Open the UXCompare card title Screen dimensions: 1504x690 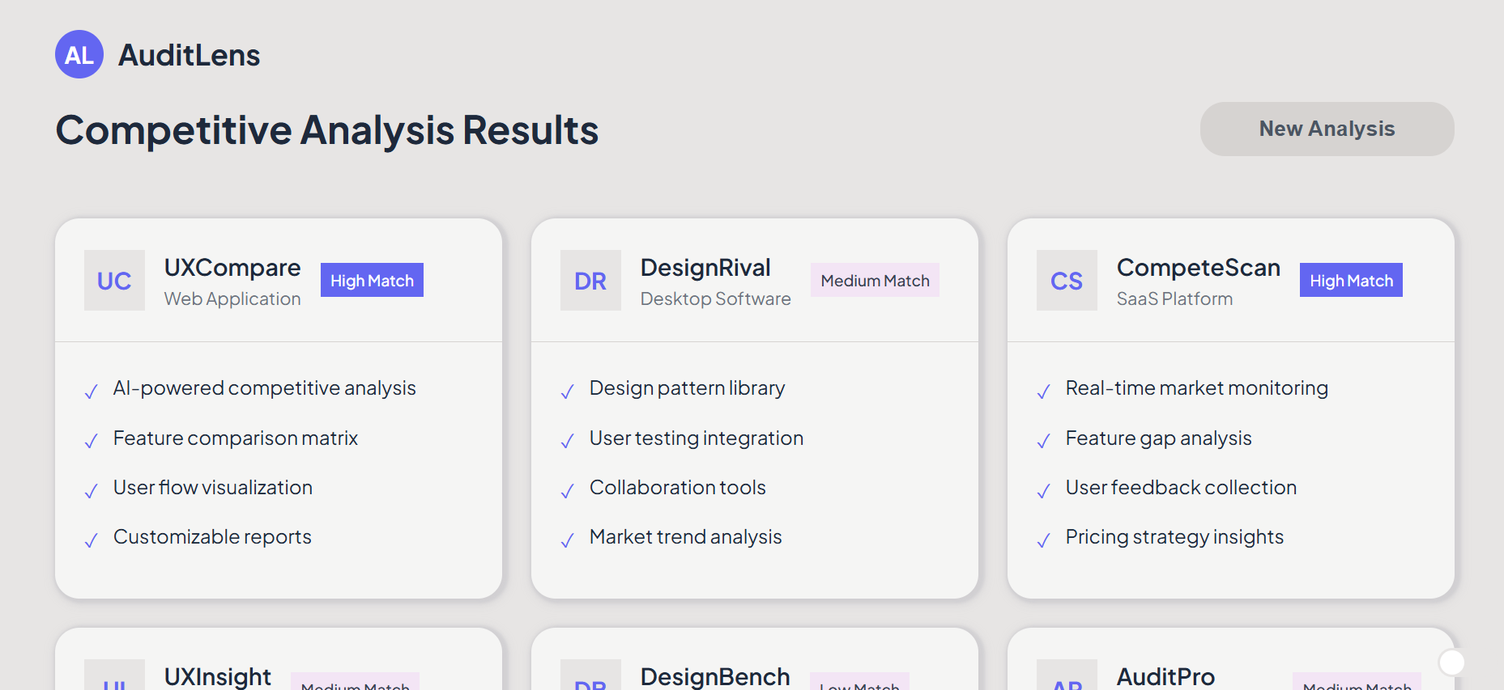(232, 268)
